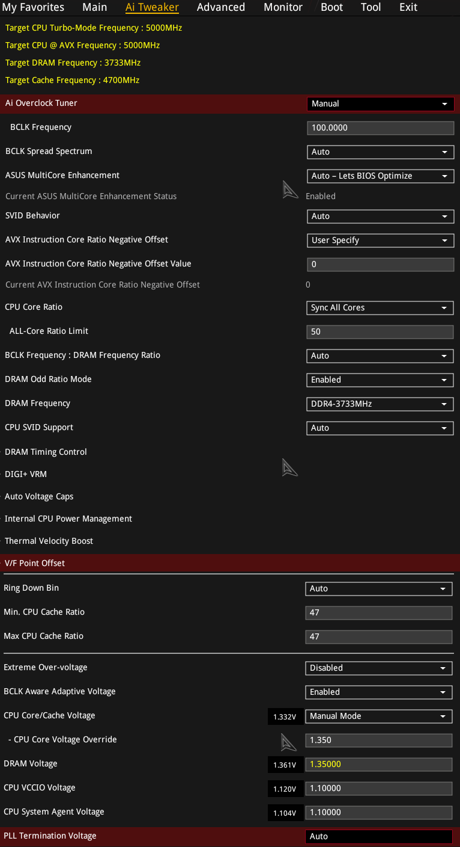Toggle the DRAM Odd Ratio Mode dropdown
Image resolution: width=460 pixels, height=847 pixels.
pyautogui.click(x=380, y=380)
